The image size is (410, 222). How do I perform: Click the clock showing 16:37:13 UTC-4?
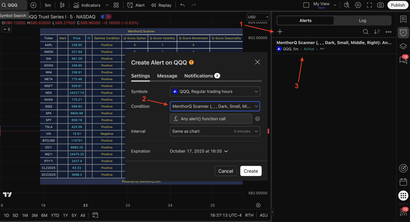click(x=226, y=215)
